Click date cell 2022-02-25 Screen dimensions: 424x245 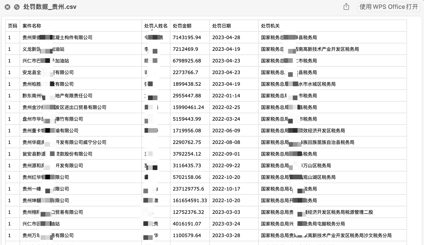pyautogui.click(x=234, y=107)
